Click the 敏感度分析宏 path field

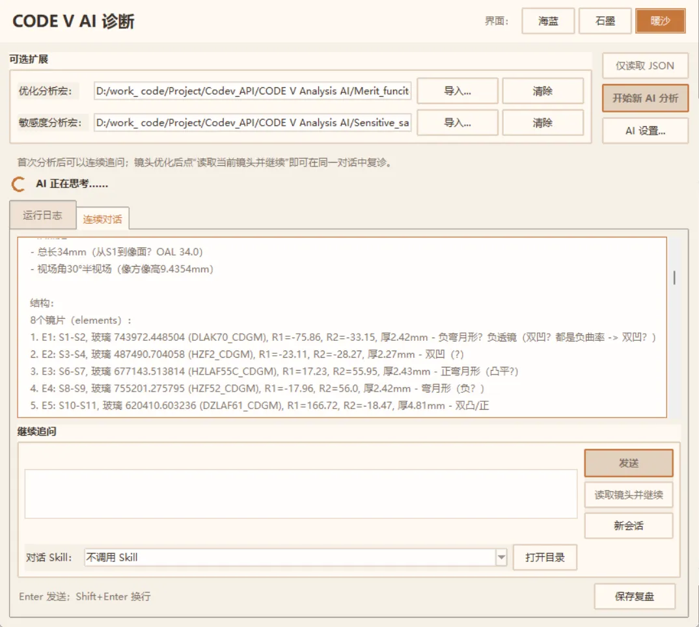(253, 122)
